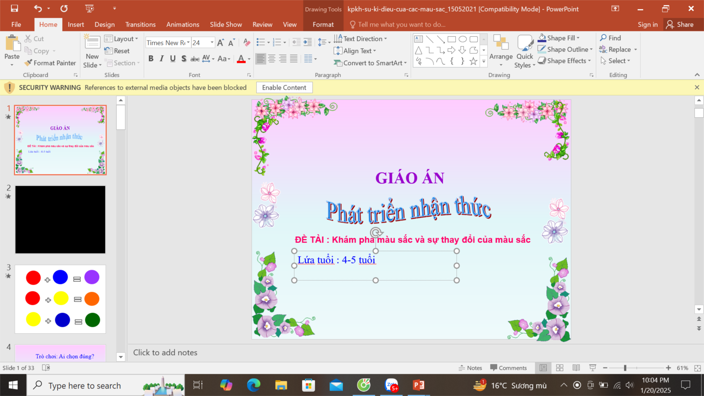Viewport: 704px width, 396px height.
Task: Open the Design tab
Action: coord(105,25)
